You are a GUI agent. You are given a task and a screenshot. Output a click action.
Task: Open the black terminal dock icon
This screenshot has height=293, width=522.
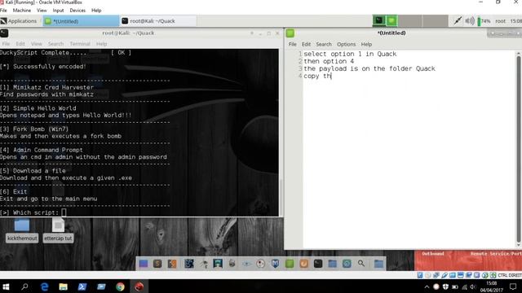pos(318,264)
